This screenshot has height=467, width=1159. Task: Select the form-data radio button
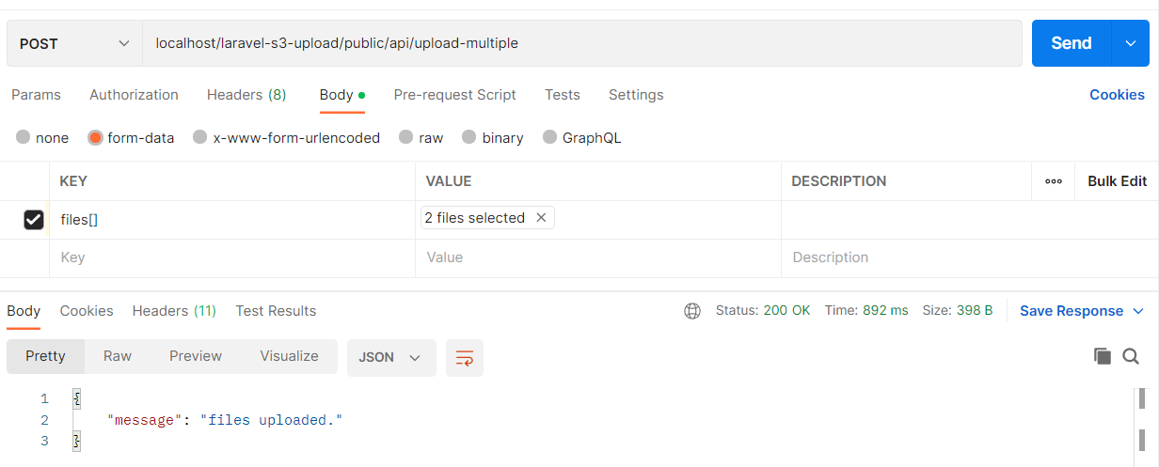tap(95, 137)
